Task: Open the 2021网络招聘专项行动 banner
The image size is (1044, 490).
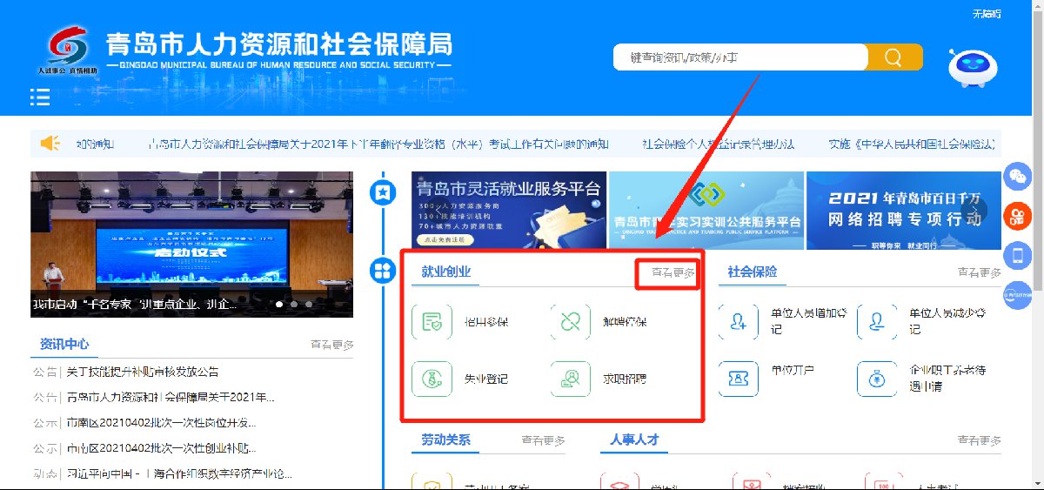Action: click(904, 211)
